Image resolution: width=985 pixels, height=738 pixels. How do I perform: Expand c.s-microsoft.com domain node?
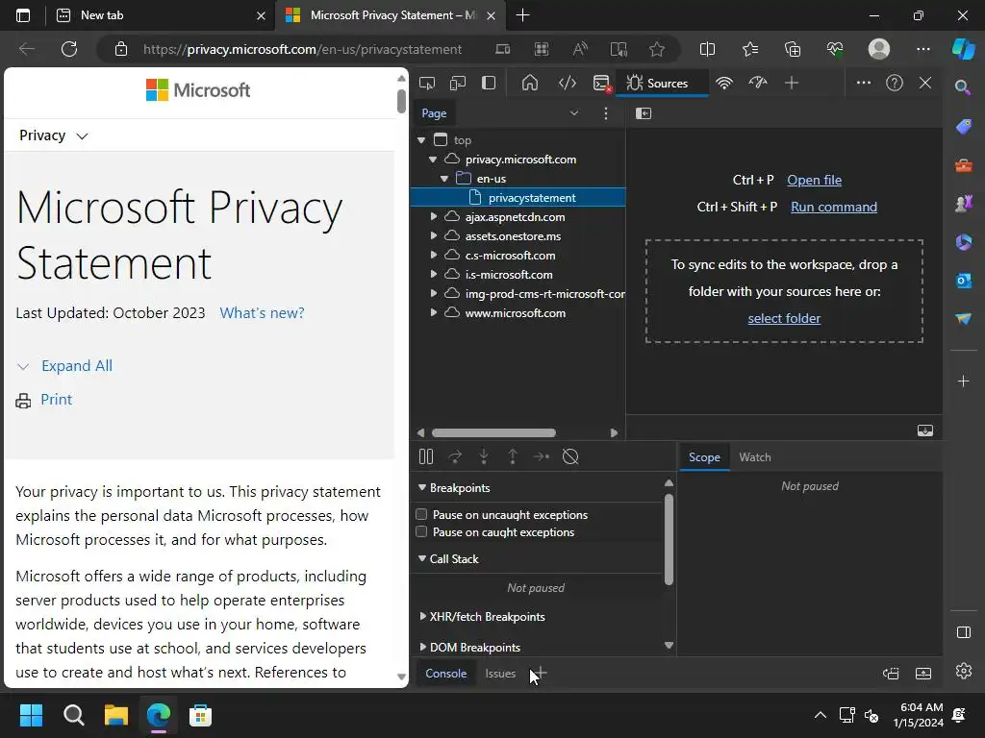pyautogui.click(x=434, y=256)
